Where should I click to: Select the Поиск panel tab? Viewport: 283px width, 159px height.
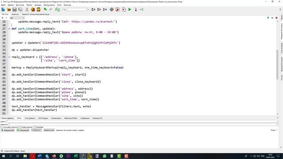click(x=19, y=118)
